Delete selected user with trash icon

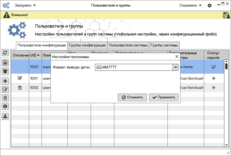pos(5,98)
